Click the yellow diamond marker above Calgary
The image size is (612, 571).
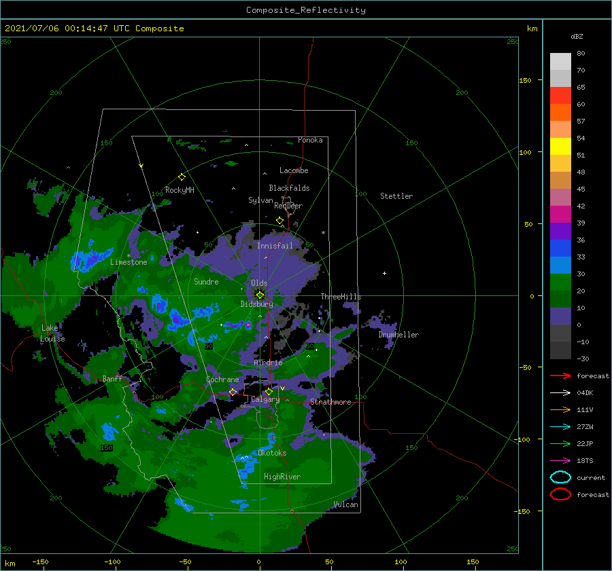269,391
